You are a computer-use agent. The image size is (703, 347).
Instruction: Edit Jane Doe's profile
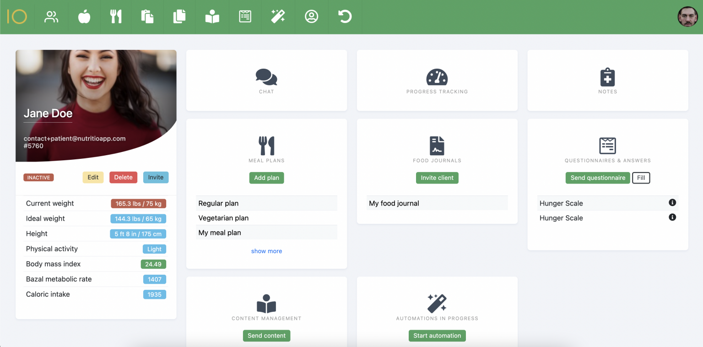pos(93,177)
